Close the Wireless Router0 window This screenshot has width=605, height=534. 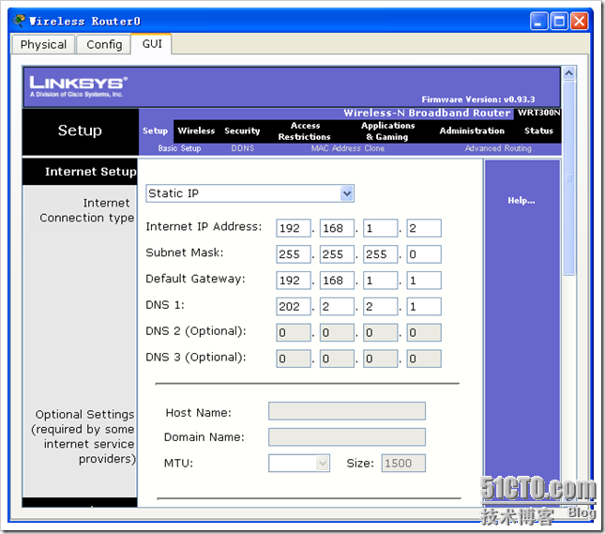click(579, 22)
